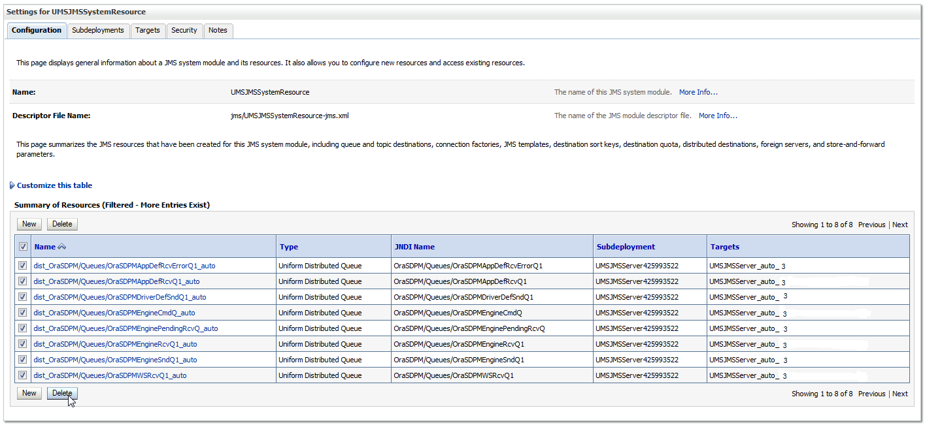The image size is (925, 425).
Task: Go to Previous page at table bottom
Action: tap(872, 394)
